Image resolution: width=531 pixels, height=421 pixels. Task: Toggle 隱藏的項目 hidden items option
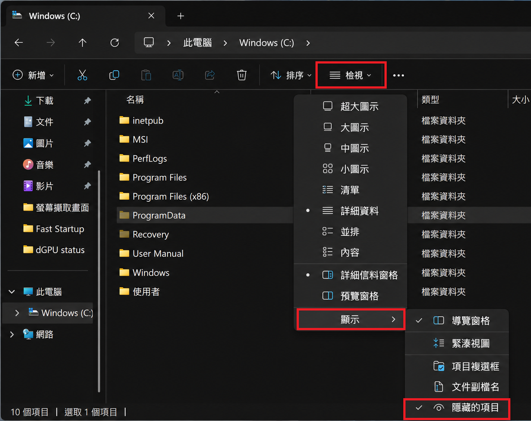point(457,408)
